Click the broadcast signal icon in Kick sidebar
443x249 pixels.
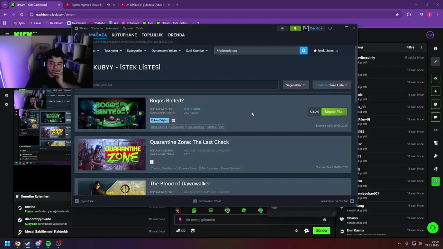click(x=435, y=130)
